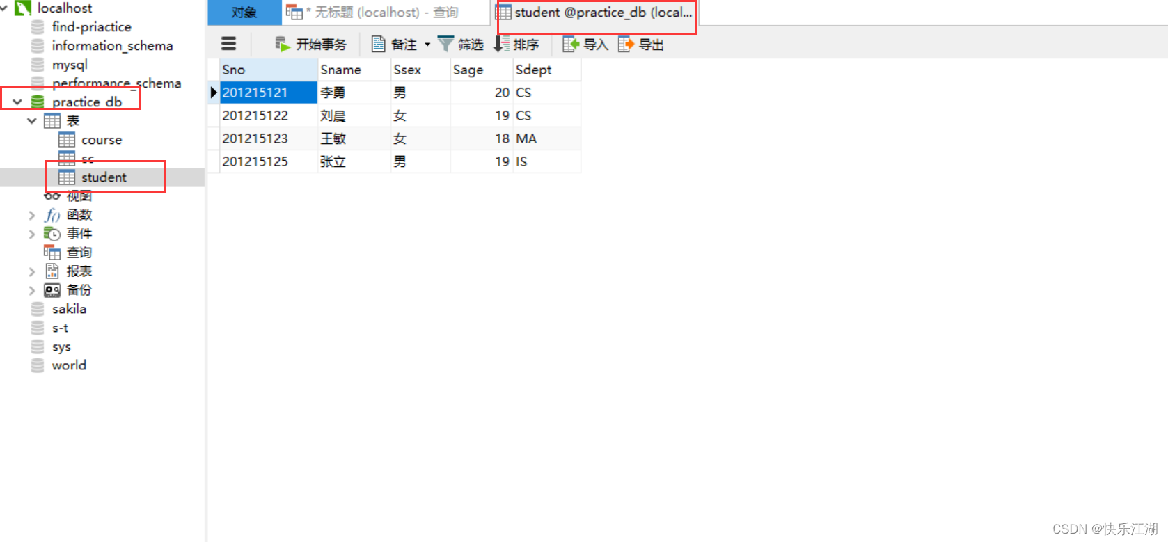Click the student table icon in tree
The height and width of the screenshot is (542, 1168).
tap(67, 177)
